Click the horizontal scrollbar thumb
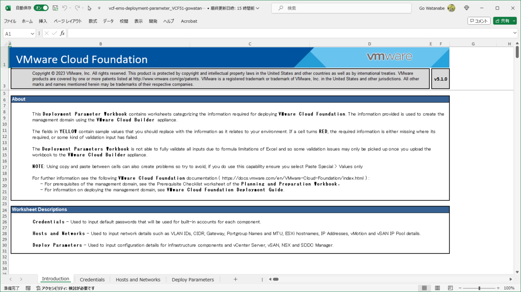Viewport: 521px width, 292px height. [x=276, y=279]
